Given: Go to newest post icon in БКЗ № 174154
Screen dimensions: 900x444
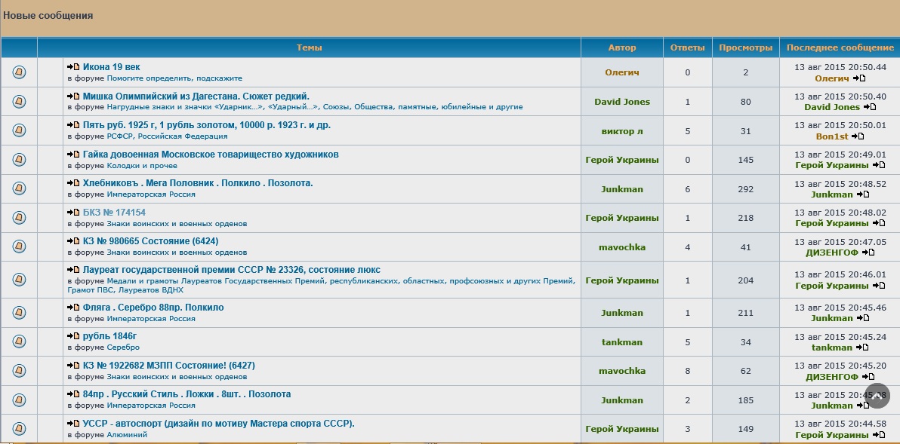Looking at the screenshot, I should pos(73,213).
